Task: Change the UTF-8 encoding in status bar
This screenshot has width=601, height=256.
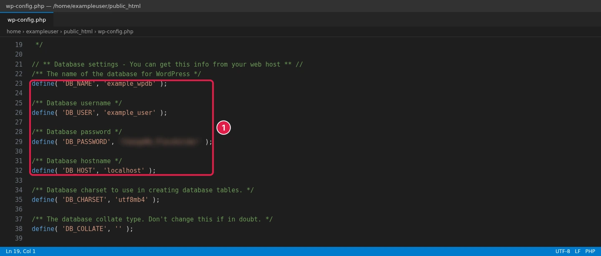Action: (563, 251)
